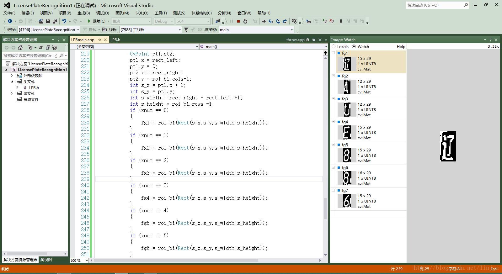Screen dimensions: 502x274
Task: Click the hex display toggle icon in the debug toolbar
Action: click(x=294, y=21)
